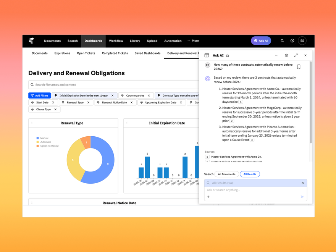Click the Add Filters button

pyautogui.click(x=39, y=95)
